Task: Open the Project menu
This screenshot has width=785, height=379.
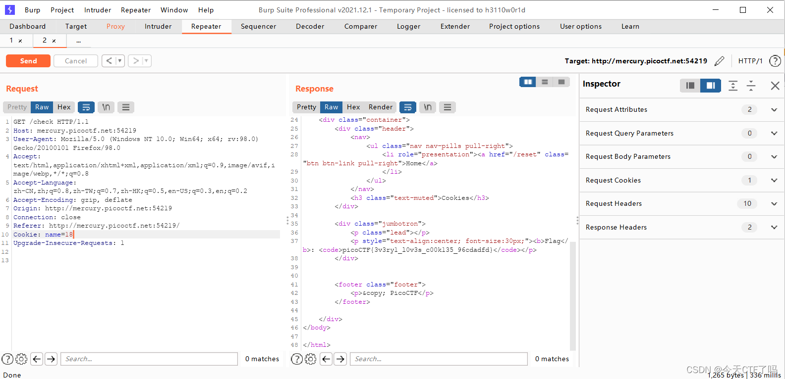Action: point(62,10)
